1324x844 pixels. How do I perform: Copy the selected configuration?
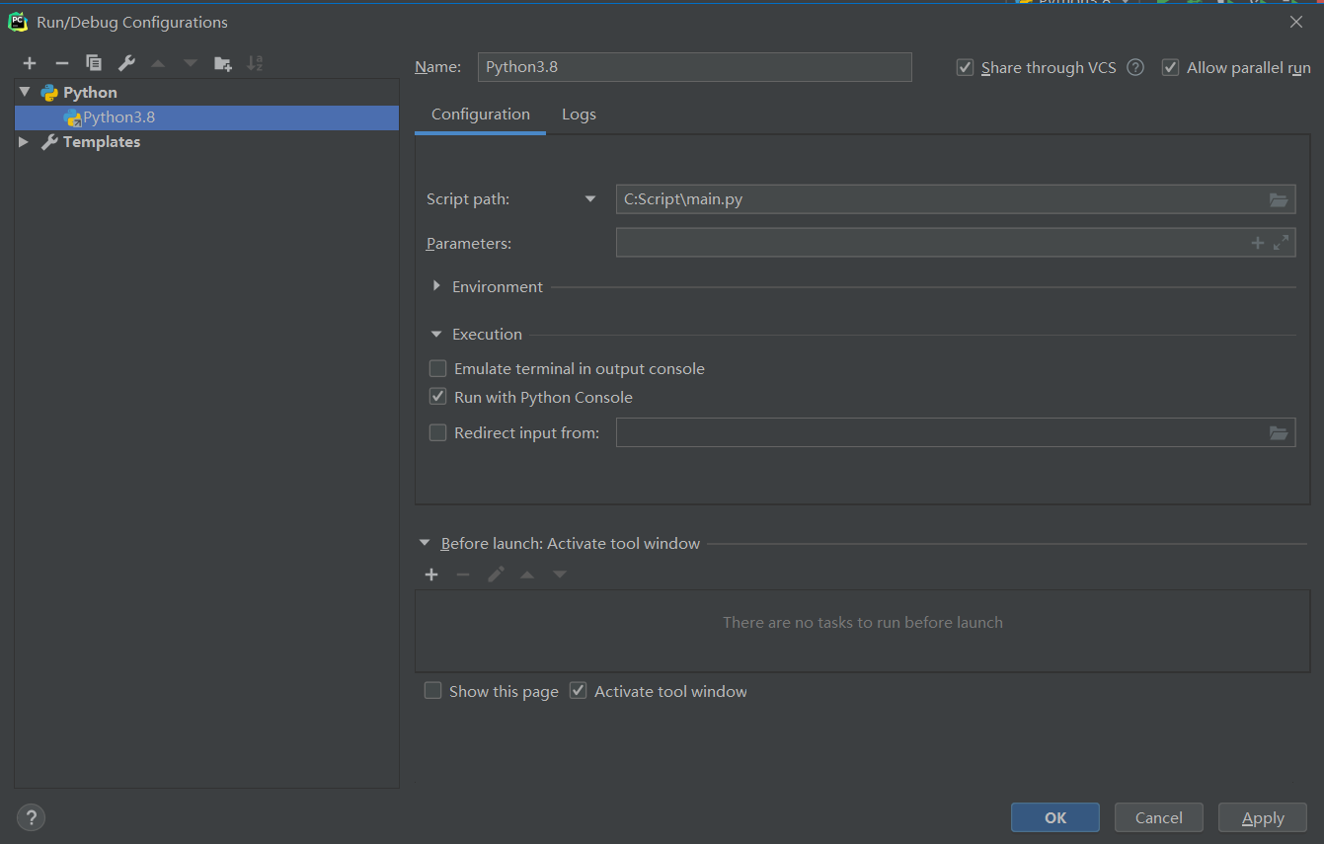[93, 62]
